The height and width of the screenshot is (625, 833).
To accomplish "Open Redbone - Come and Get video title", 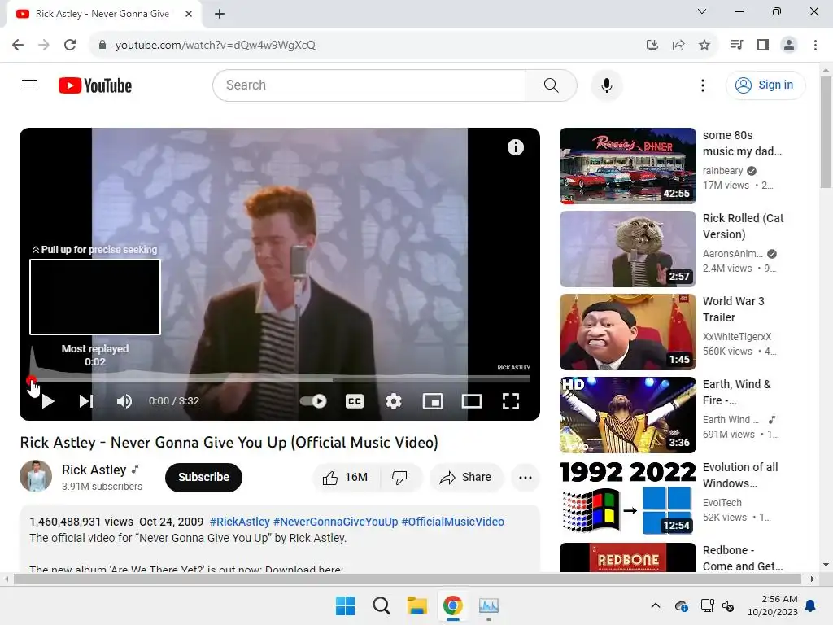I will pos(743,558).
